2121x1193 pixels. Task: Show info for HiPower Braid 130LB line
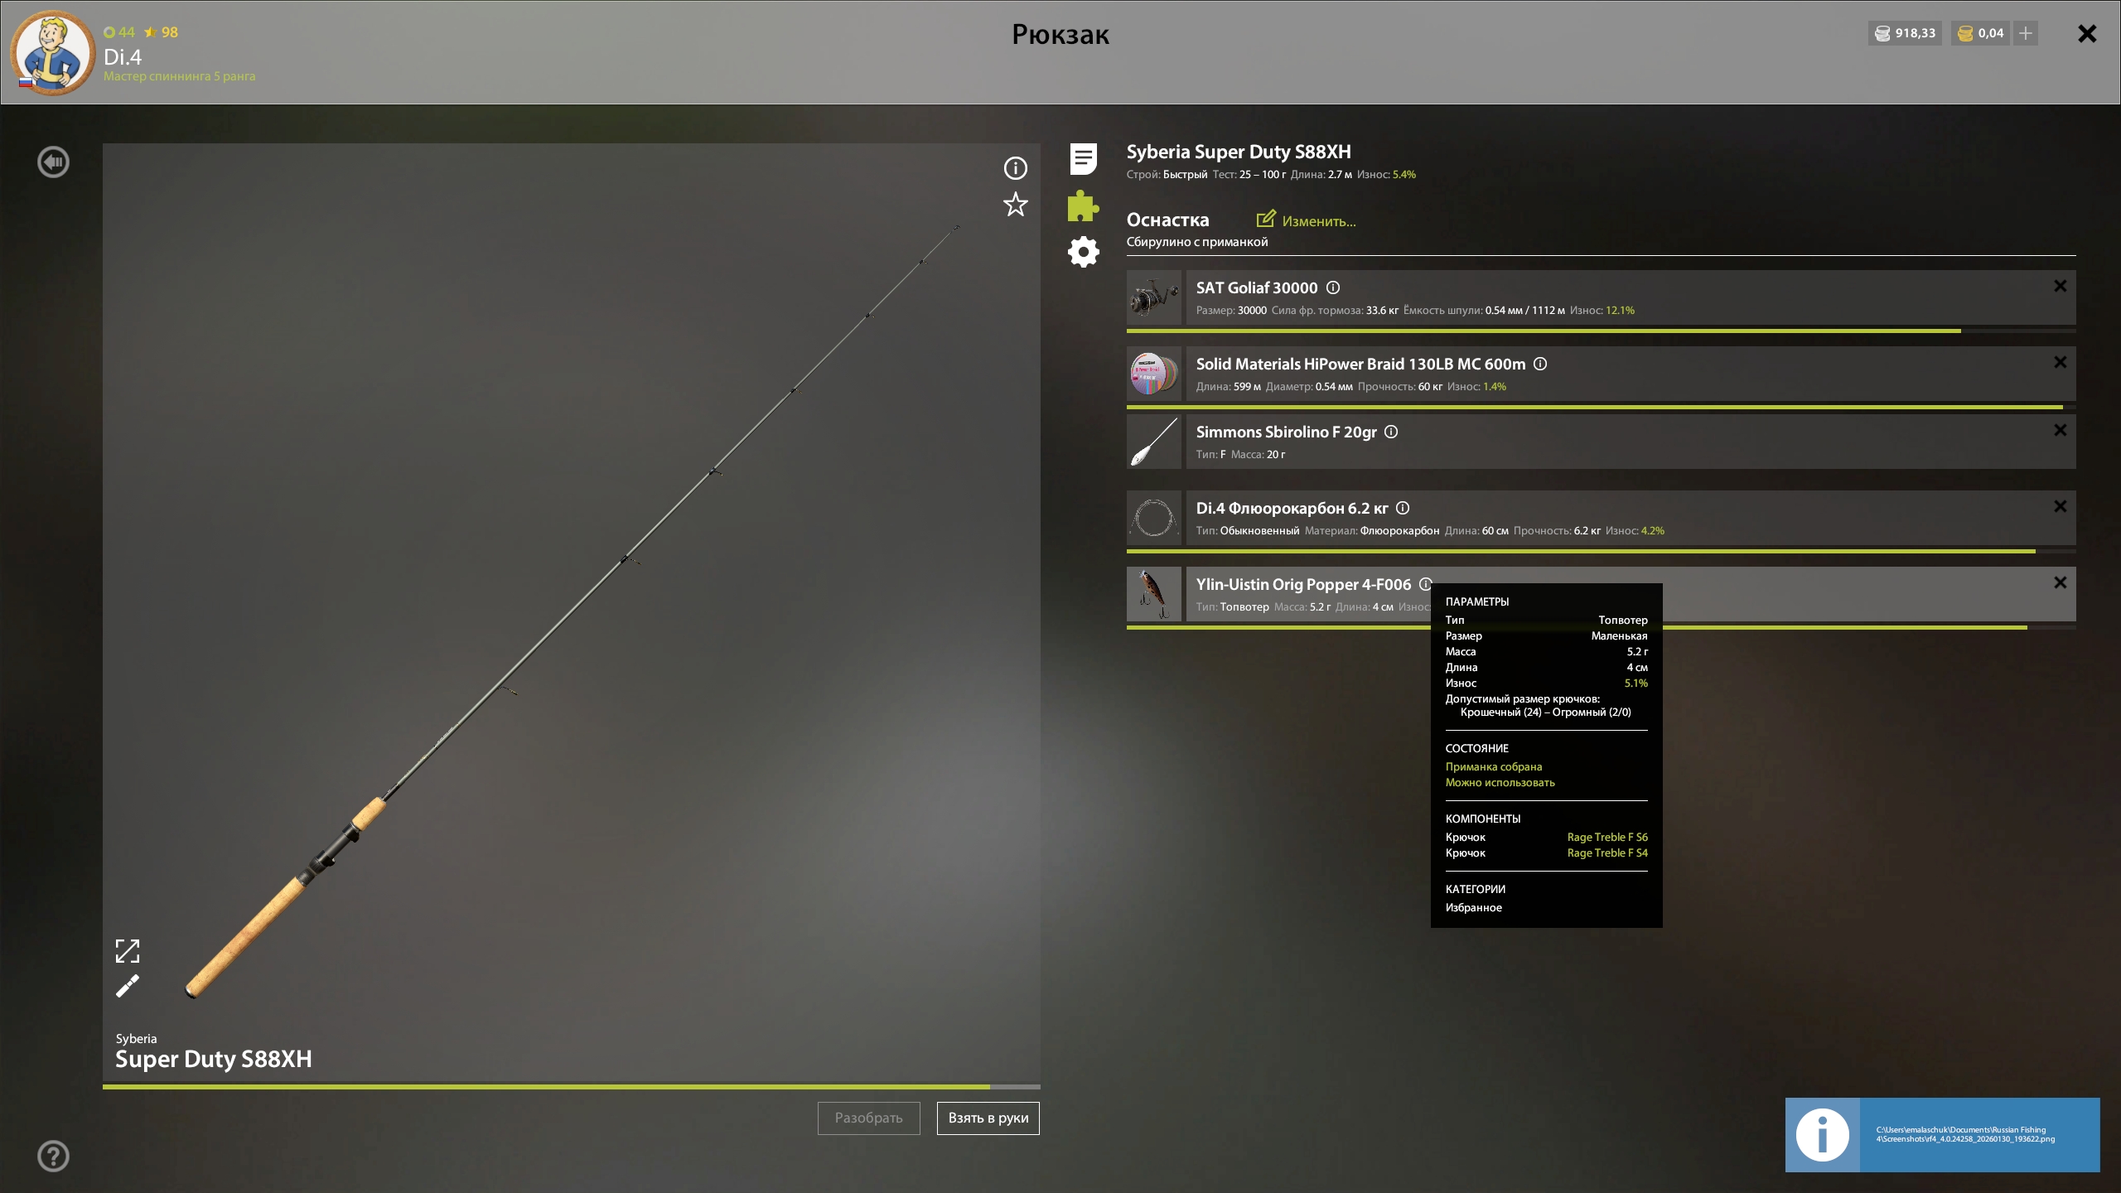(x=1540, y=365)
